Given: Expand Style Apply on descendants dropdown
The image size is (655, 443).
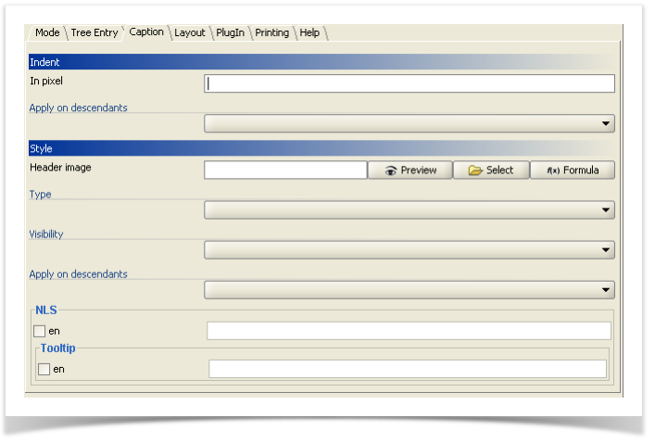Looking at the screenshot, I should click(409, 290).
